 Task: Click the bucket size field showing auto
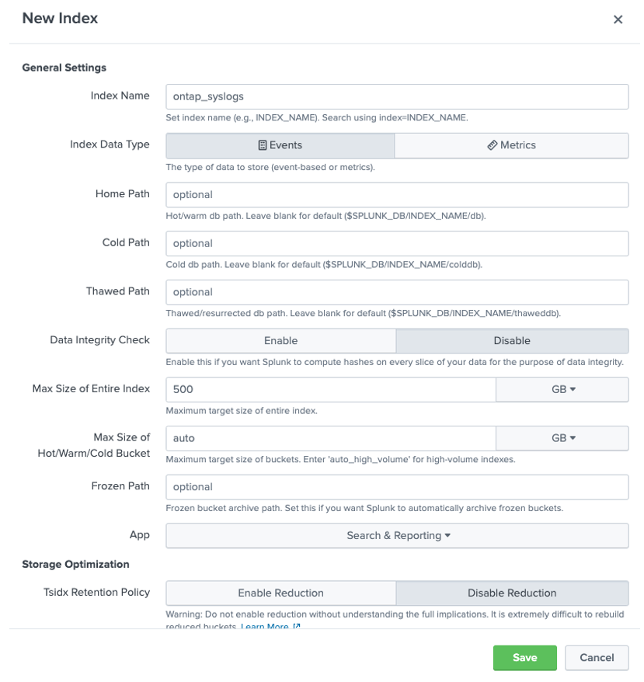click(x=329, y=438)
